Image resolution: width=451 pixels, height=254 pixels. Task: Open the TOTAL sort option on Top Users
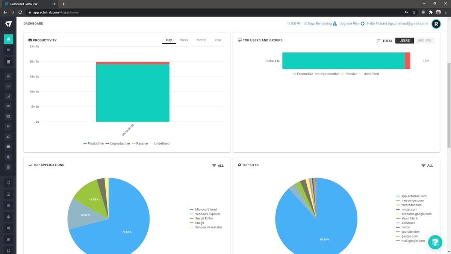click(x=384, y=41)
